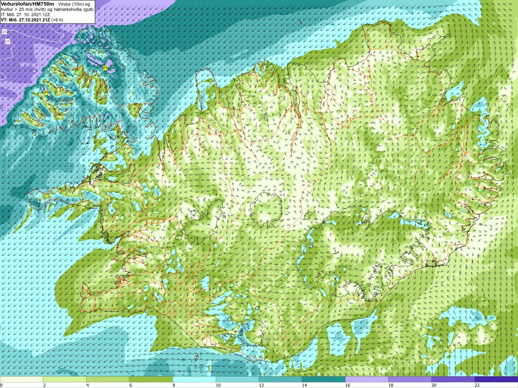This screenshot has width=518, height=388.
Task: Select the 18–20 m/s purple legend swatch
Action: click(x=410, y=380)
